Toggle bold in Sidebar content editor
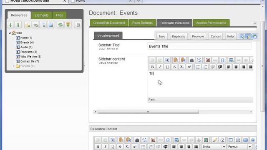The image size is (267, 150). pyautogui.click(x=152, y=67)
